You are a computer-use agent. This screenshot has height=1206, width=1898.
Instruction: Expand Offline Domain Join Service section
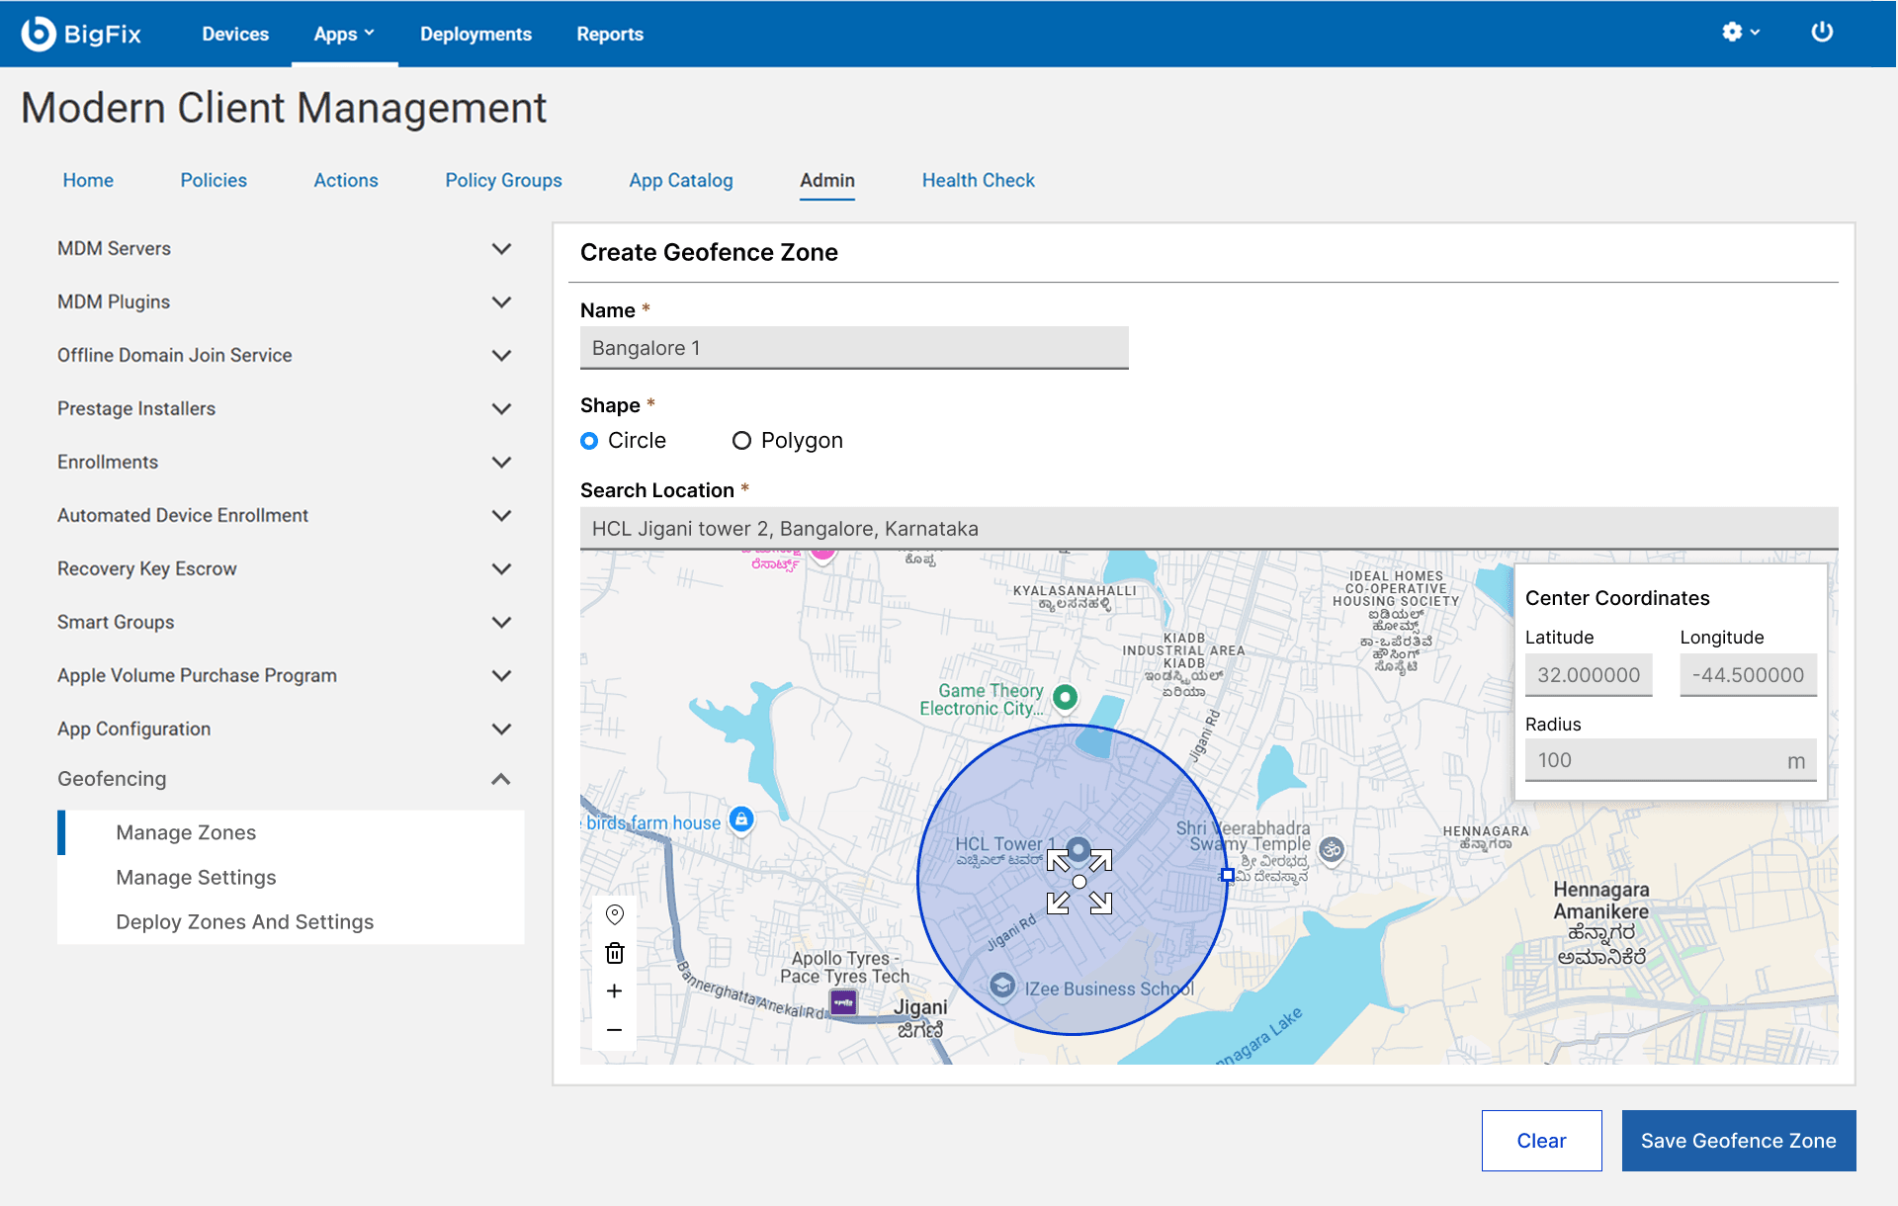tap(502, 355)
